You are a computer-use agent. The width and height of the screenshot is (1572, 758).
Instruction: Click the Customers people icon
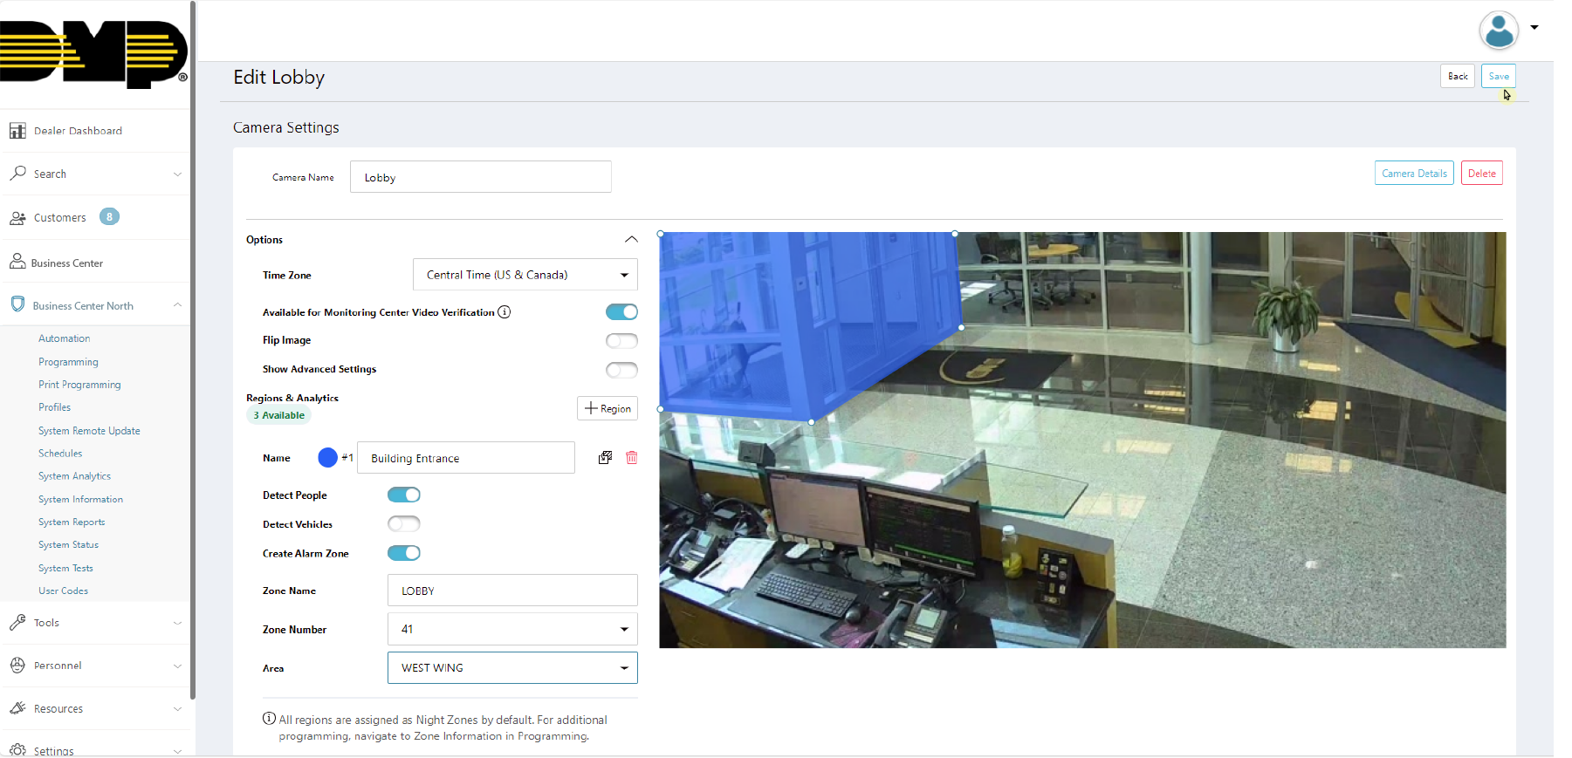click(17, 218)
